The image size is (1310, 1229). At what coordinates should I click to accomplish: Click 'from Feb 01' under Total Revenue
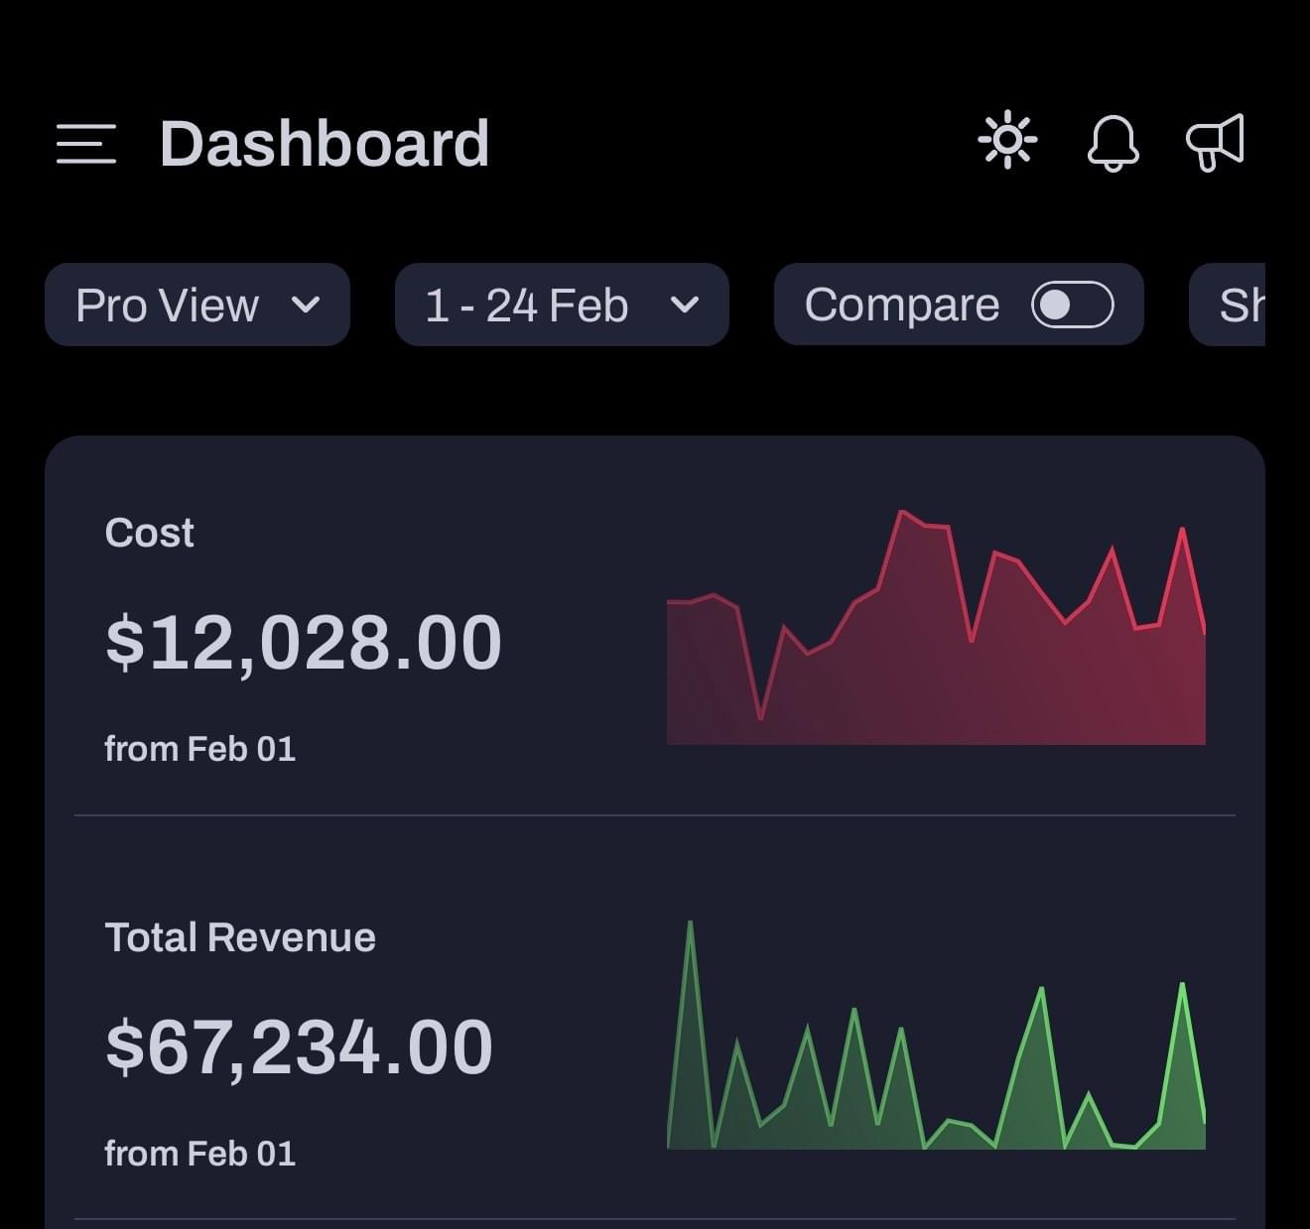[x=199, y=1154]
